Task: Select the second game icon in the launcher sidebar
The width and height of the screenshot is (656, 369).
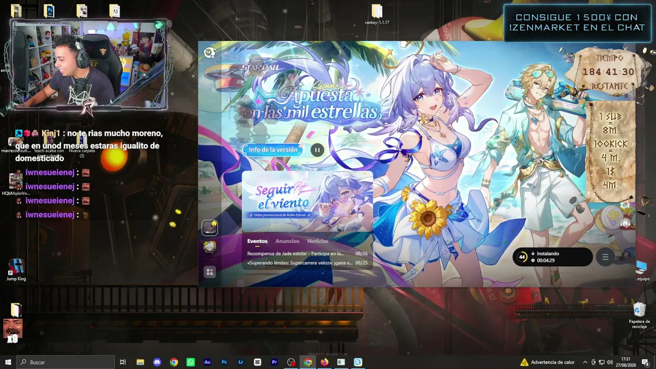Action: pos(210,247)
